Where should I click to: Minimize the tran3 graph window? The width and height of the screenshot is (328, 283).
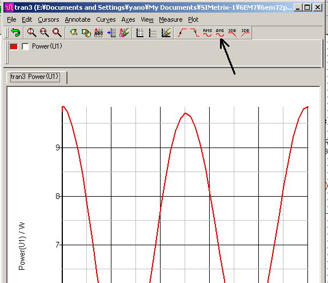coord(298,8)
